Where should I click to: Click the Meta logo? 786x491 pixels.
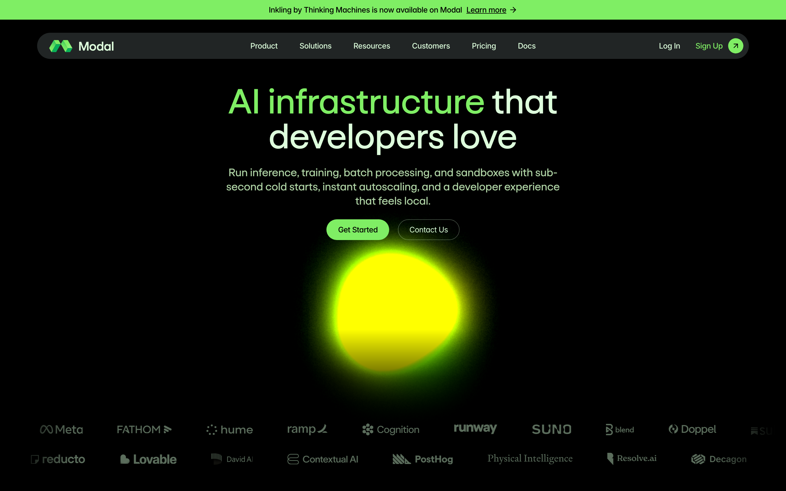pos(61,430)
